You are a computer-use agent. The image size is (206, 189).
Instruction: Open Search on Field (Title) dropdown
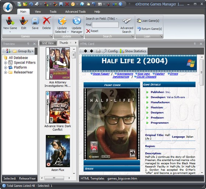pos(102,18)
